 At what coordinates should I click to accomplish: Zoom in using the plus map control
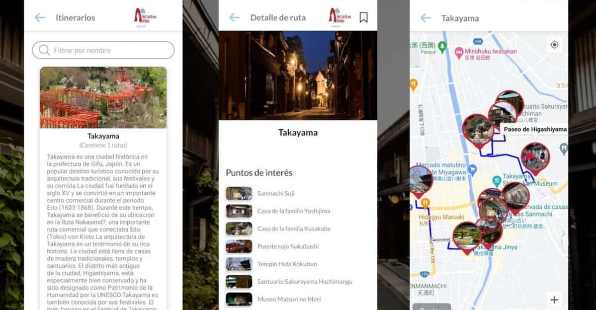coord(554,299)
